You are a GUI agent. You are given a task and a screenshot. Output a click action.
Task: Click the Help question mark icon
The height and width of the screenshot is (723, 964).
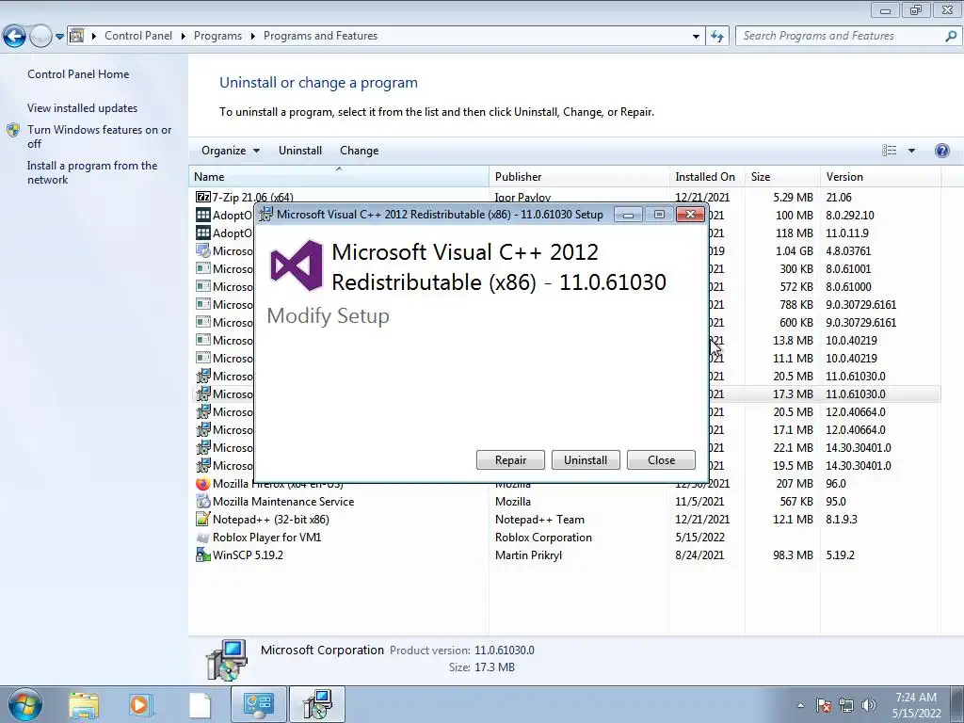tap(941, 151)
